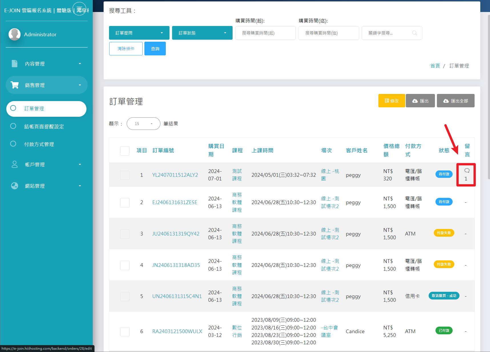The height and width of the screenshot is (352, 490).
Task: Check the box for order row 2
Action: (125, 203)
